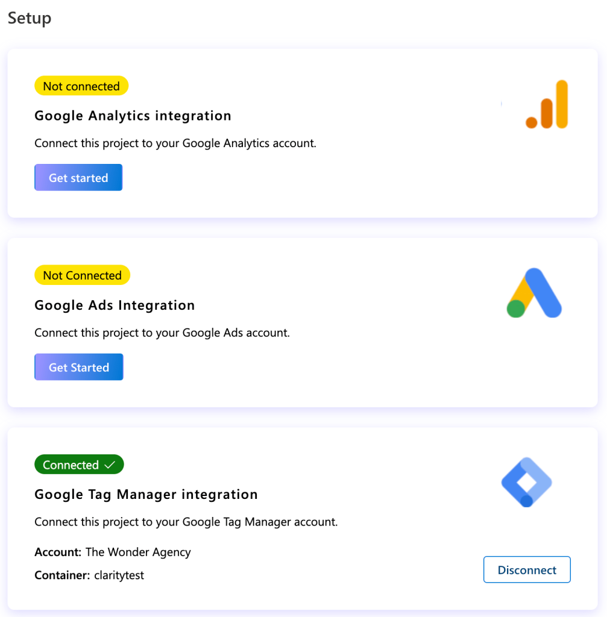Click the checkmark inside the Connected badge

[110, 464]
